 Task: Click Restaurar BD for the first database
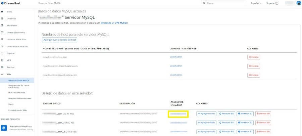(226, 114)
